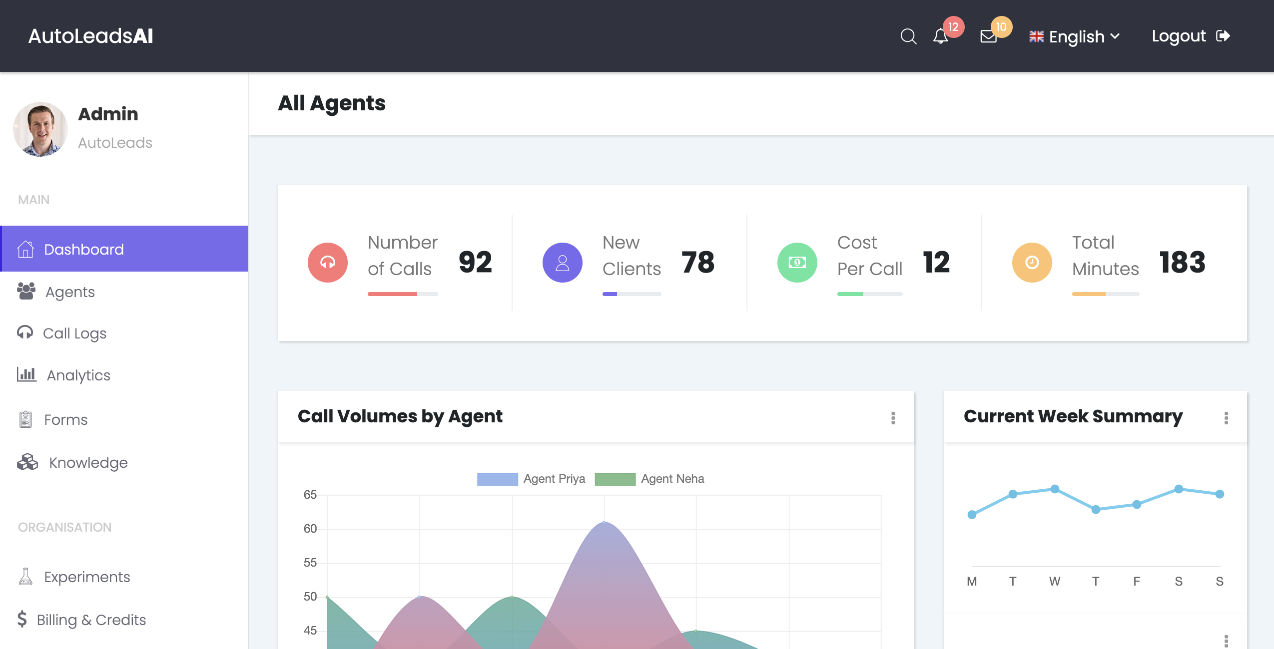Click the Number of Calls progress bar
Image resolution: width=1274 pixels, height=649 pixels.
click(403, 294)
